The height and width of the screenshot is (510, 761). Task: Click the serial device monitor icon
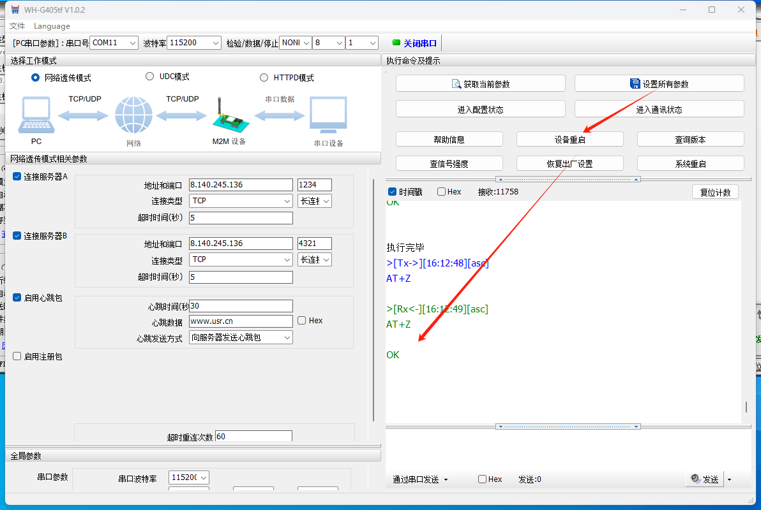tap(328, 116)
